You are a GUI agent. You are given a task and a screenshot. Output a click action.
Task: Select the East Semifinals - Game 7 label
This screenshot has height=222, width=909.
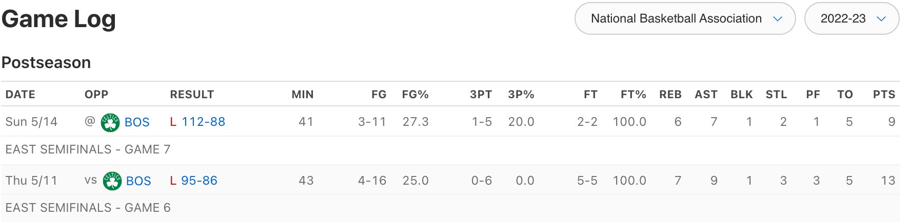(x=88, y=149)
